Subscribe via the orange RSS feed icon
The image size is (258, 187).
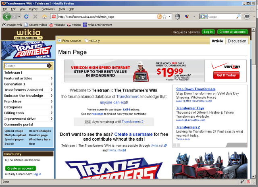pyautogui.click(x=159, y=17)
